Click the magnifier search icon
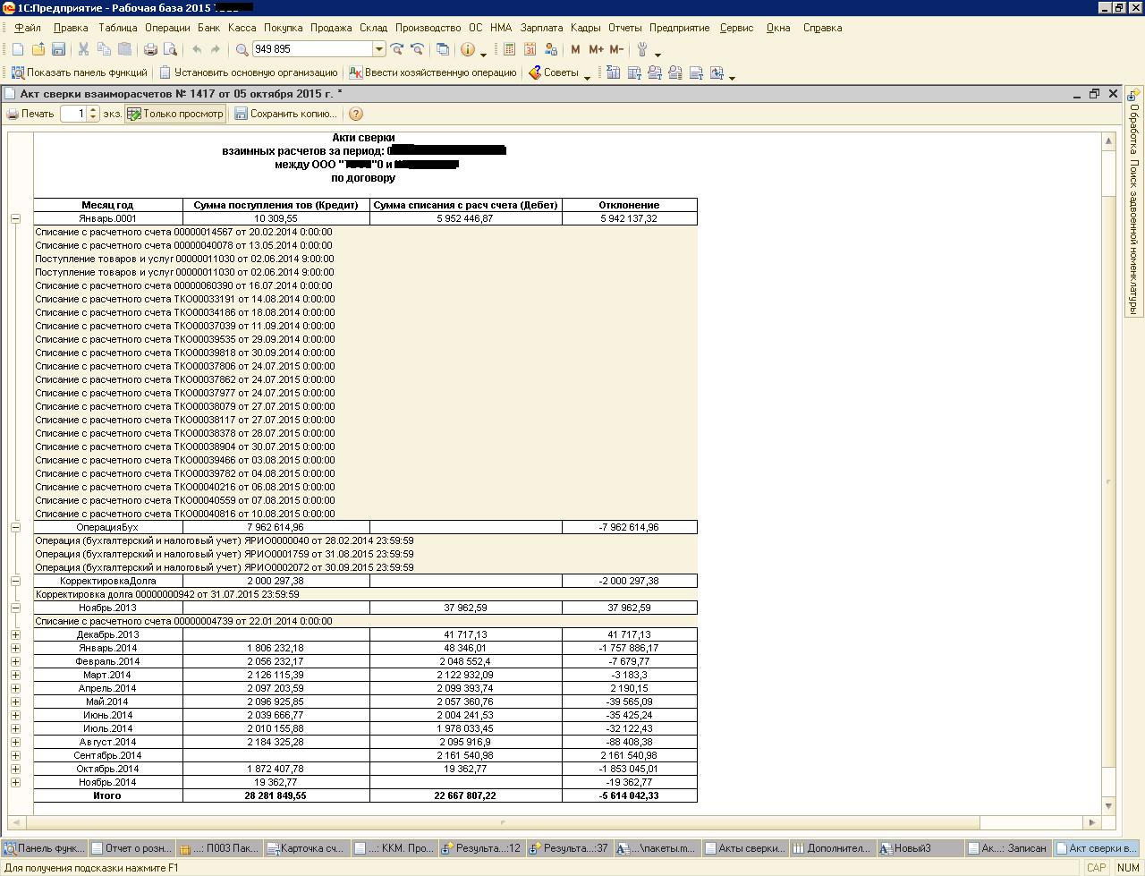The image size is (1145, 876). (x=242, y=49)
